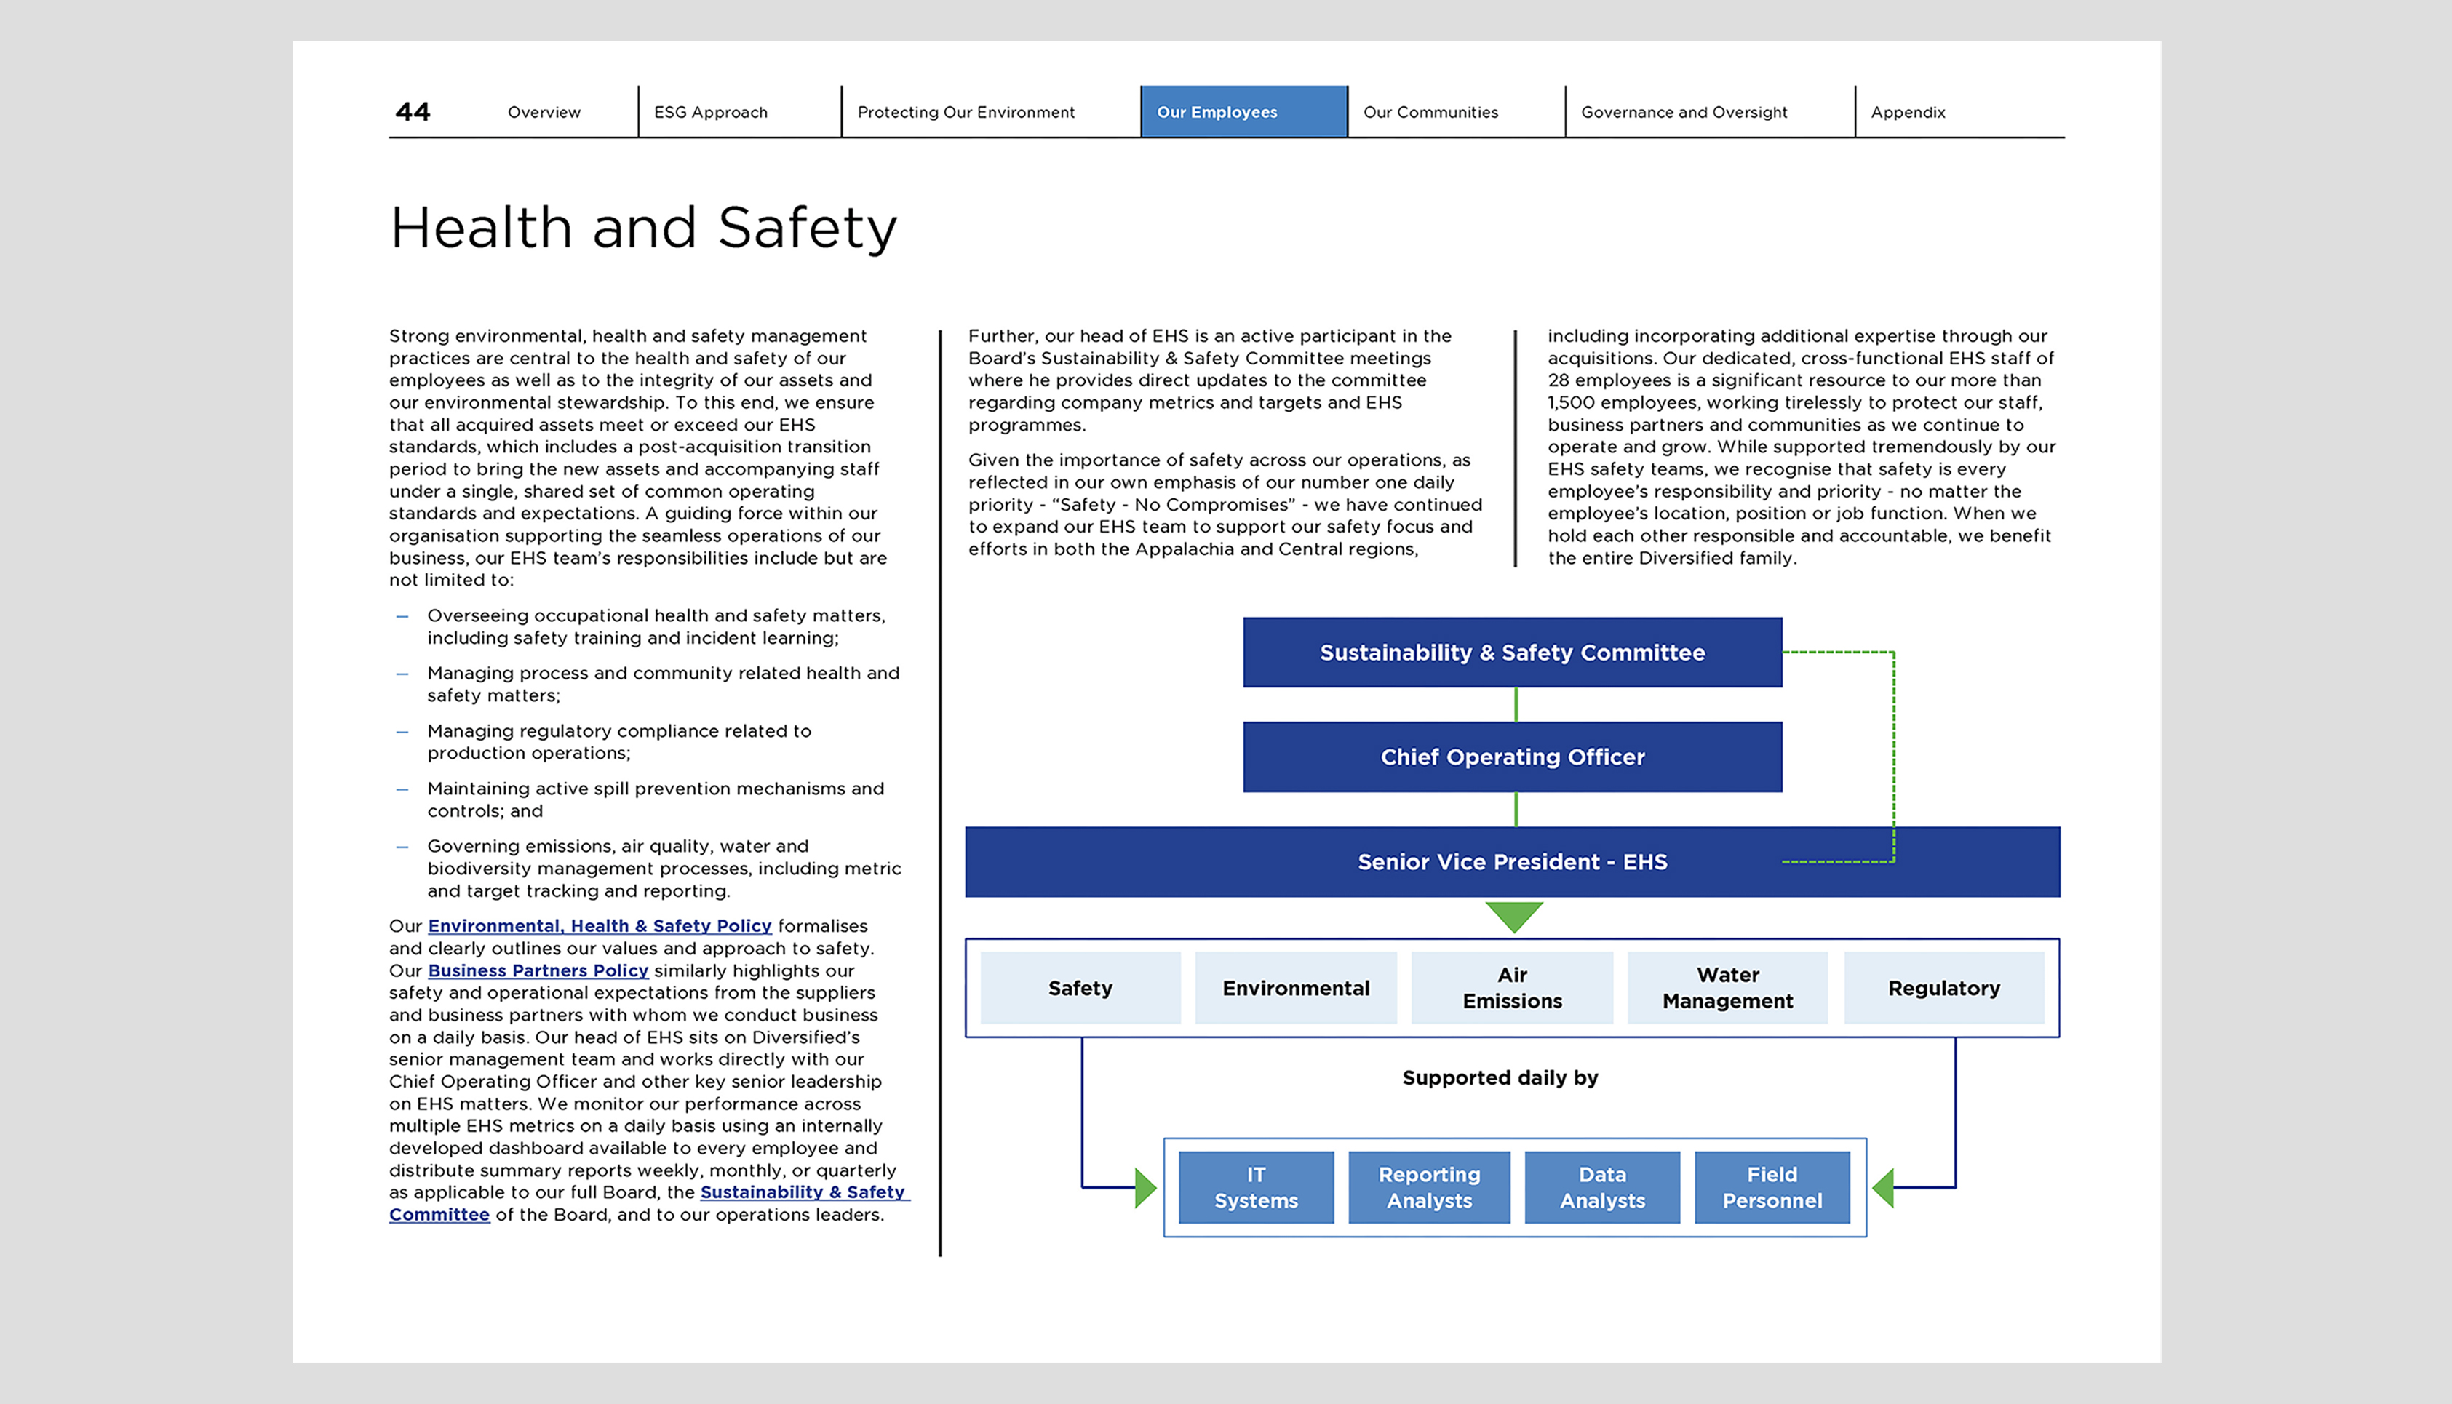
Task: Go to Our Communities tab
Action: coord(1430,112)
